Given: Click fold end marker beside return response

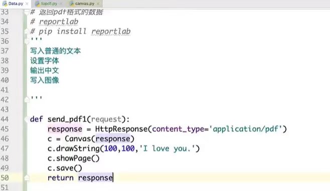Looking at the screenshot, I should click(27, 178).
